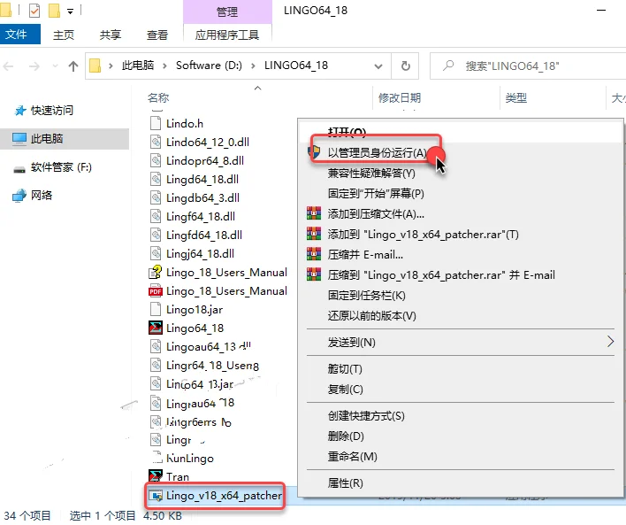
Task: Choose 以管理员身份运行(A) from the context menu
Action: pyautogui.click(x=377, y=153)
